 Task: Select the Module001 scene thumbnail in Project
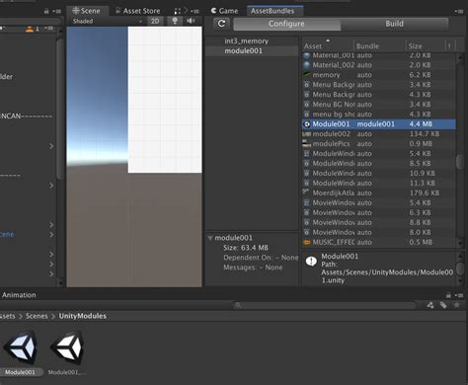pyautogui.click(x=21, y=353)
